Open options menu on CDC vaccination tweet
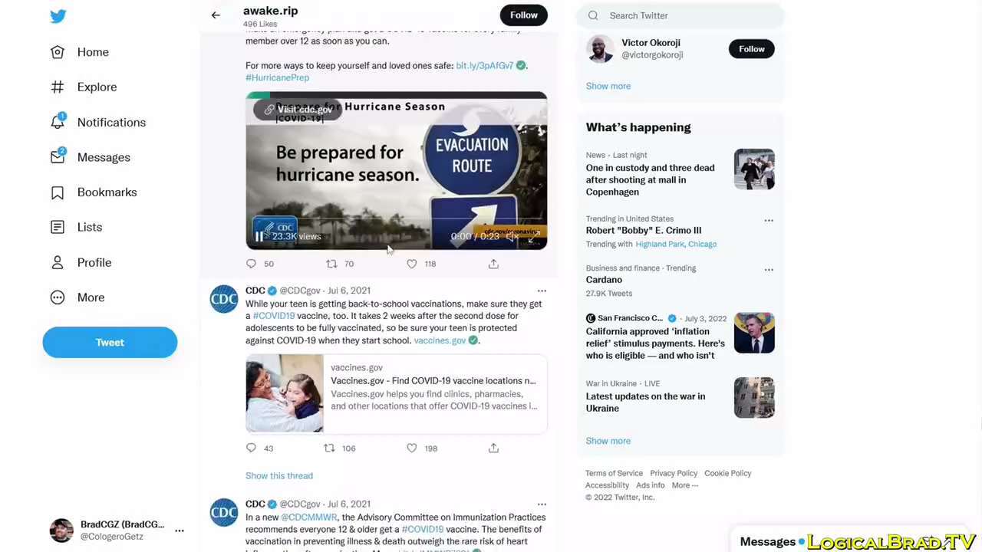 (x=542, y=291)
